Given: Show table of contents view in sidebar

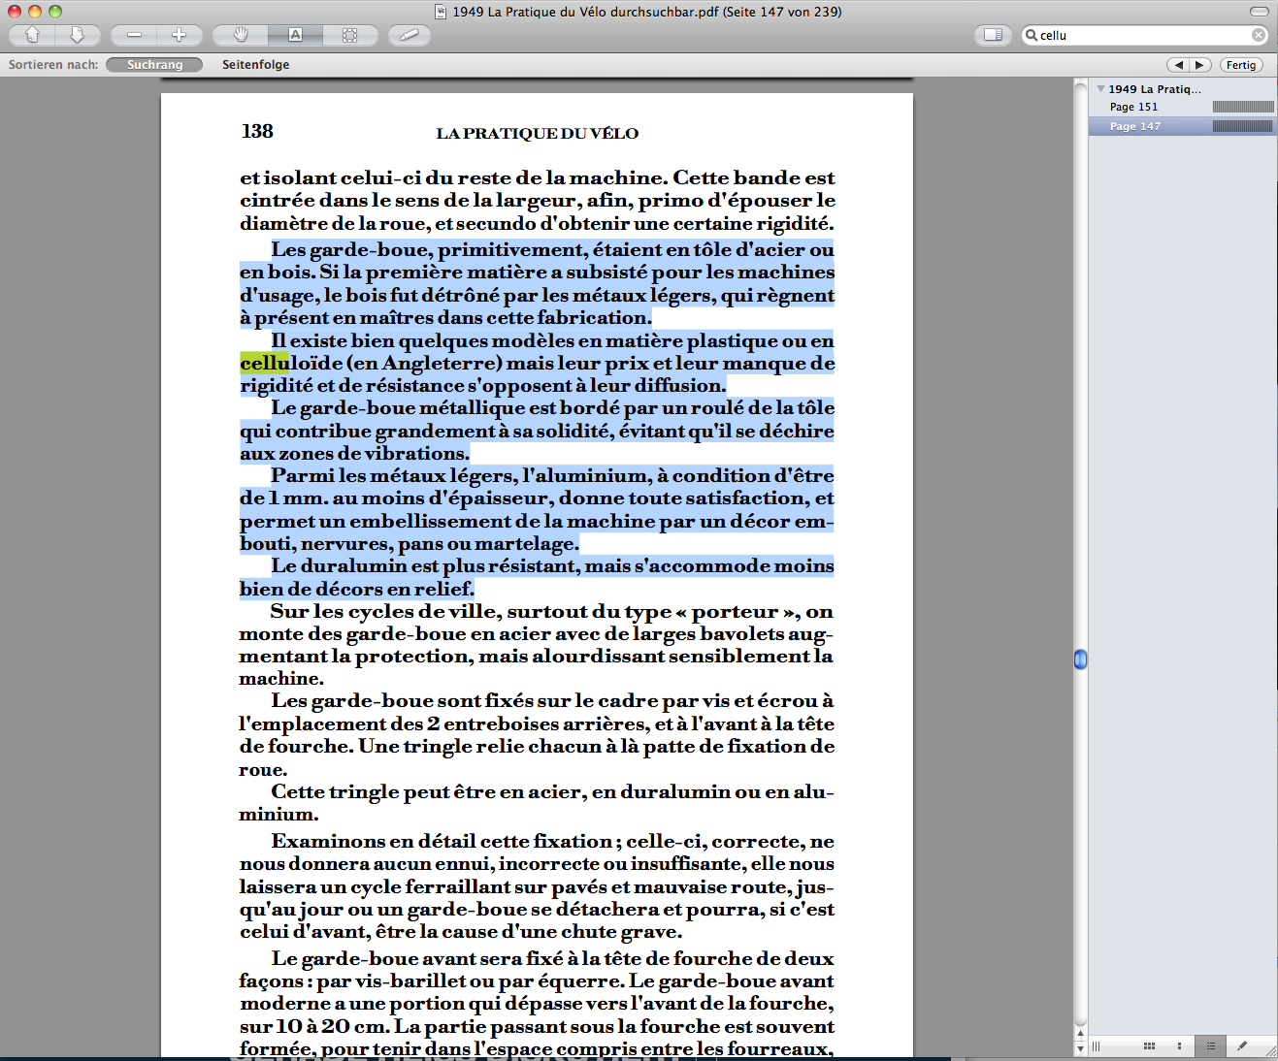Looking at the screenshot, I should coord(1180,1046).
